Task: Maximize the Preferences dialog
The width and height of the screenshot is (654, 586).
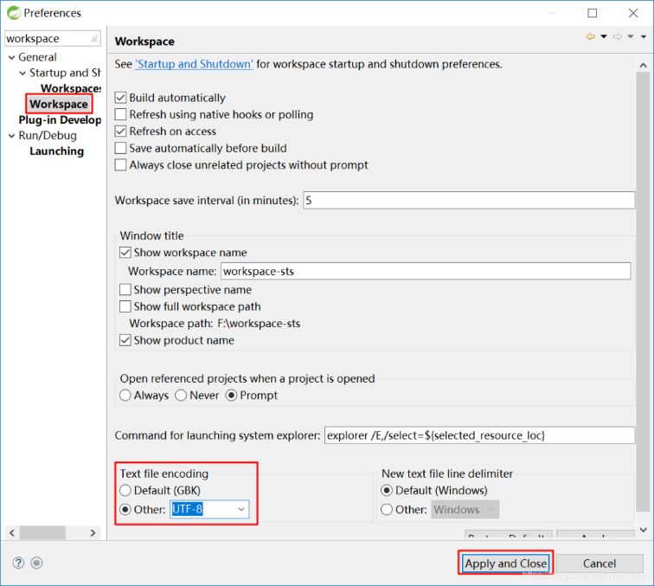Action: point(593,13)
